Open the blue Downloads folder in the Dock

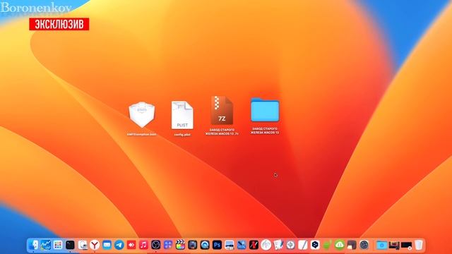click(x=381, y=245)
